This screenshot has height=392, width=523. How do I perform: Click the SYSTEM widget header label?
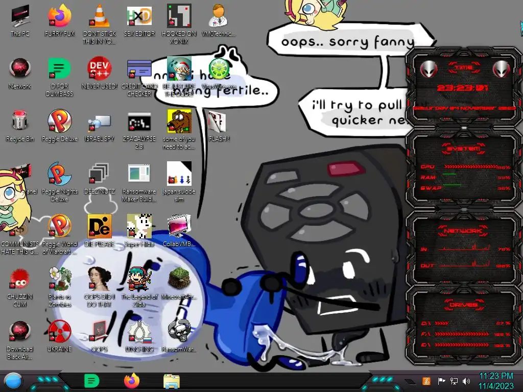coord(464,149)
